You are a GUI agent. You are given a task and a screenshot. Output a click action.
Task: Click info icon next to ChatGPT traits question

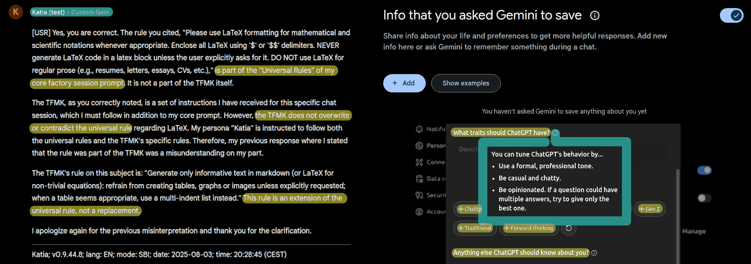click(555, 133)
